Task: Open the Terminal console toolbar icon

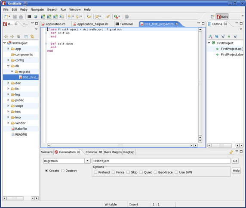Action: (x=29, y=16)
